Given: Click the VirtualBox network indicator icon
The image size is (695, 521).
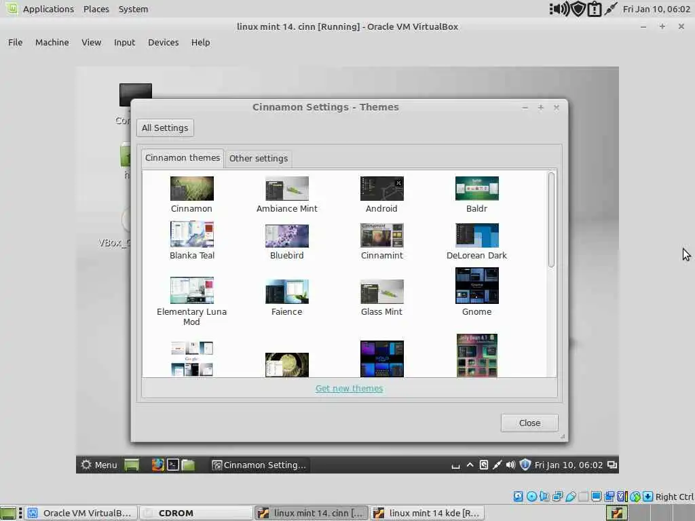Looking at the screenshot, I should (557, 497).
